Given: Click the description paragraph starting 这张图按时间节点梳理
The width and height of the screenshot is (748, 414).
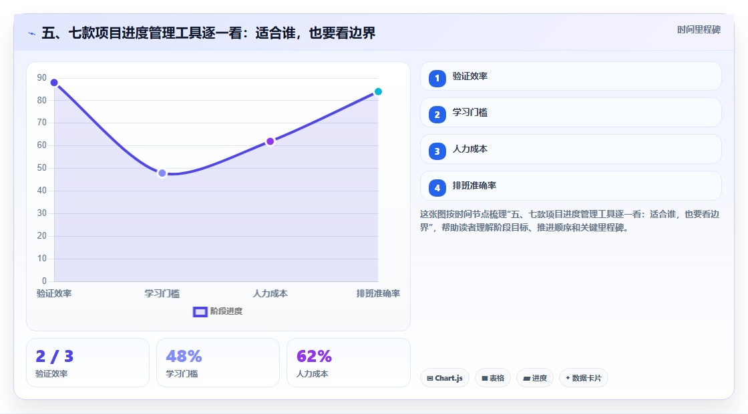Looking at the screenshot, I should pyautogui.click(x=570, y=221).
